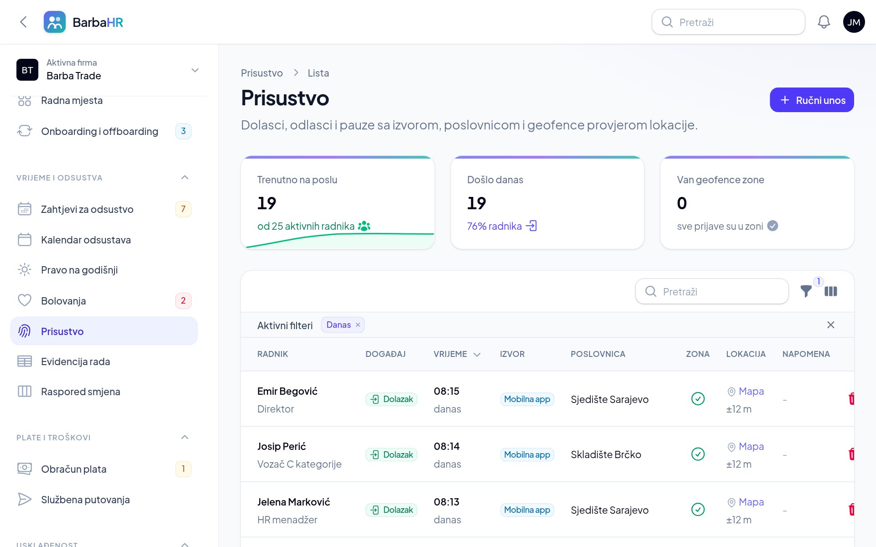Open column chooser icon
The width and height of the screenshot is (876, 547).
[831, 291]
